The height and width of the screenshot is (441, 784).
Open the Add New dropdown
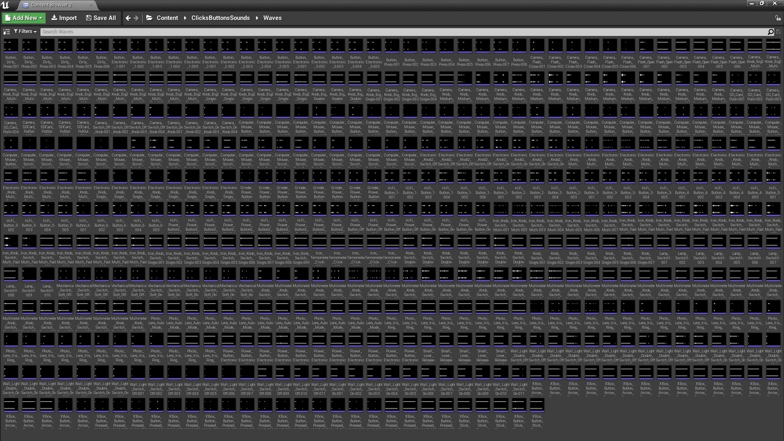click(24, 18)
